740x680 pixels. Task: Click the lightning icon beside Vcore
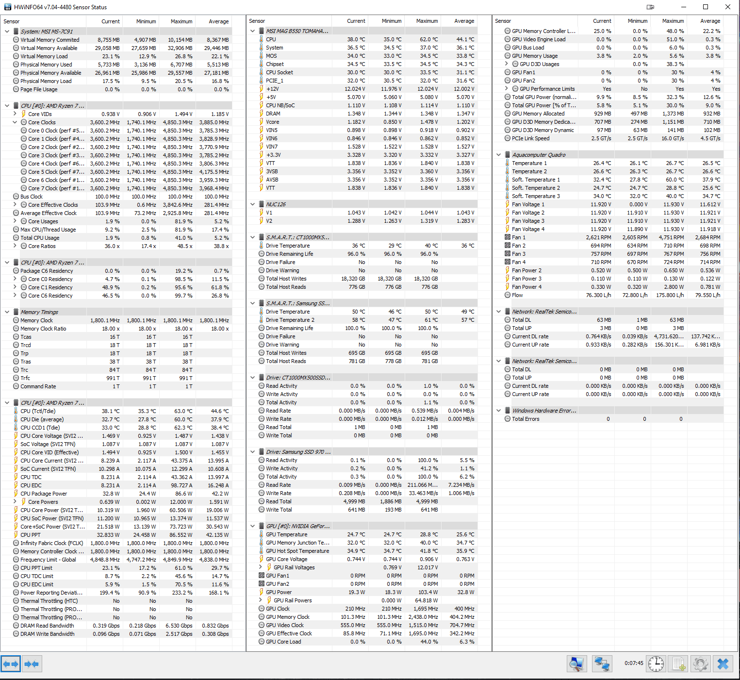[x=262, y=122]
